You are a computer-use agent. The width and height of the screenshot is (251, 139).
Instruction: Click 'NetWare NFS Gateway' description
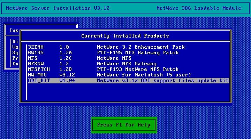click(x=127, y=64)
